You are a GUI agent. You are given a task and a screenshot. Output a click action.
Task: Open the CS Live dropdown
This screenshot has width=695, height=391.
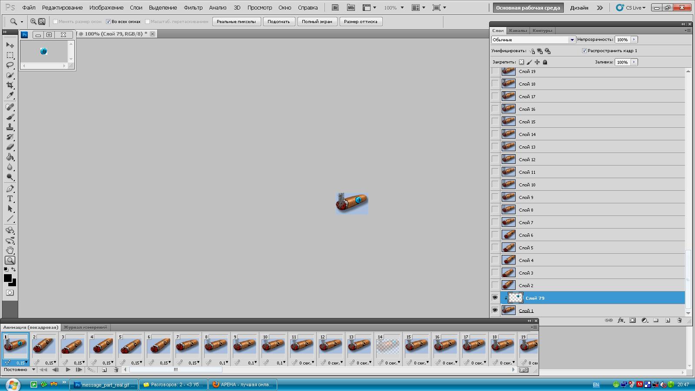(631, 7)
